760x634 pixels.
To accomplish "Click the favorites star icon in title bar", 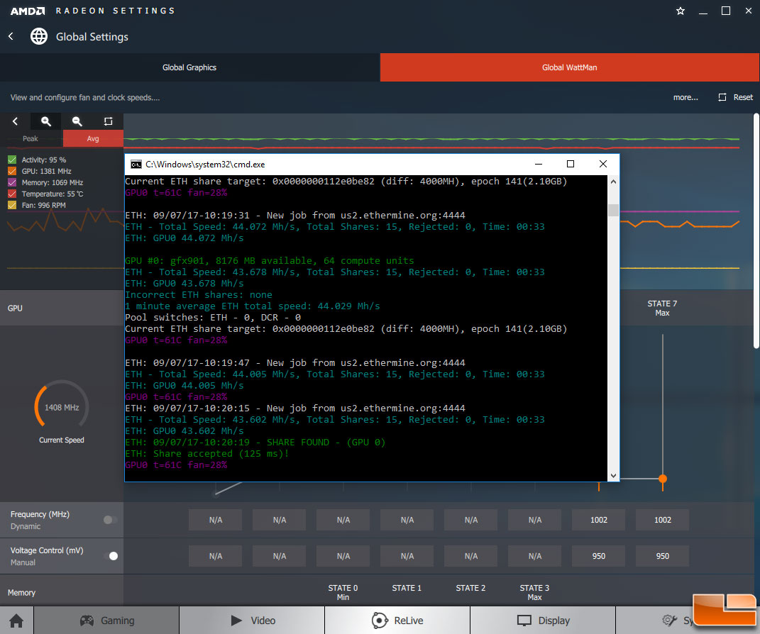I will pyautogui.click(x=681, y=11).
